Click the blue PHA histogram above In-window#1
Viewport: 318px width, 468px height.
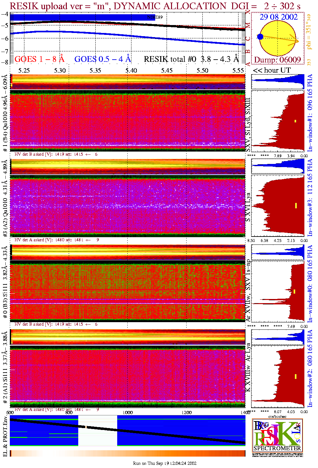tap(278, 81)
